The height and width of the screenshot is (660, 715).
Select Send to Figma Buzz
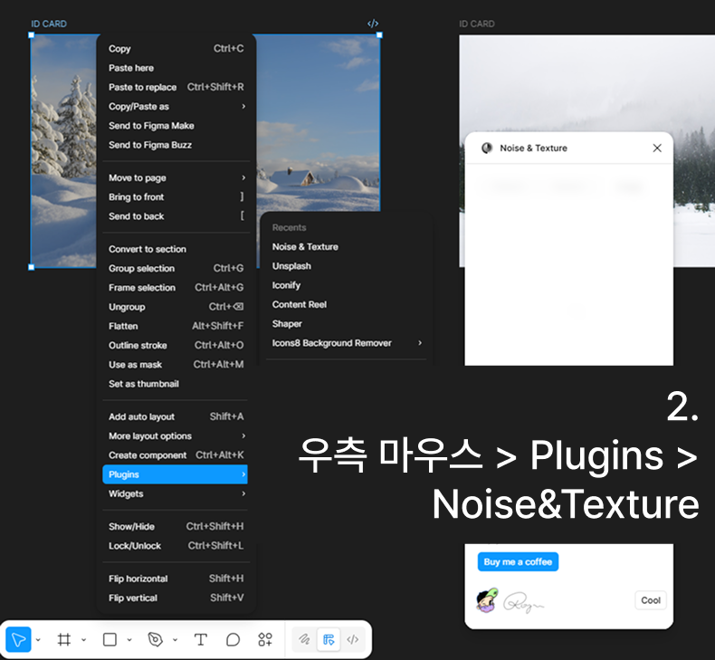click(x=176, y=145)
